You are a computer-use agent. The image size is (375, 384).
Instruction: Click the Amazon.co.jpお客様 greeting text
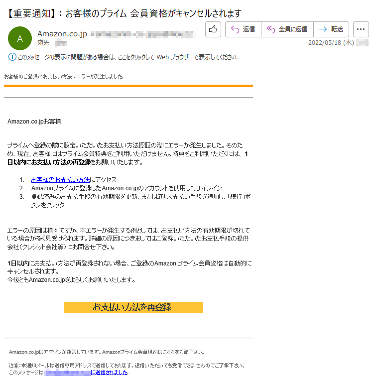tap(34, 122)
